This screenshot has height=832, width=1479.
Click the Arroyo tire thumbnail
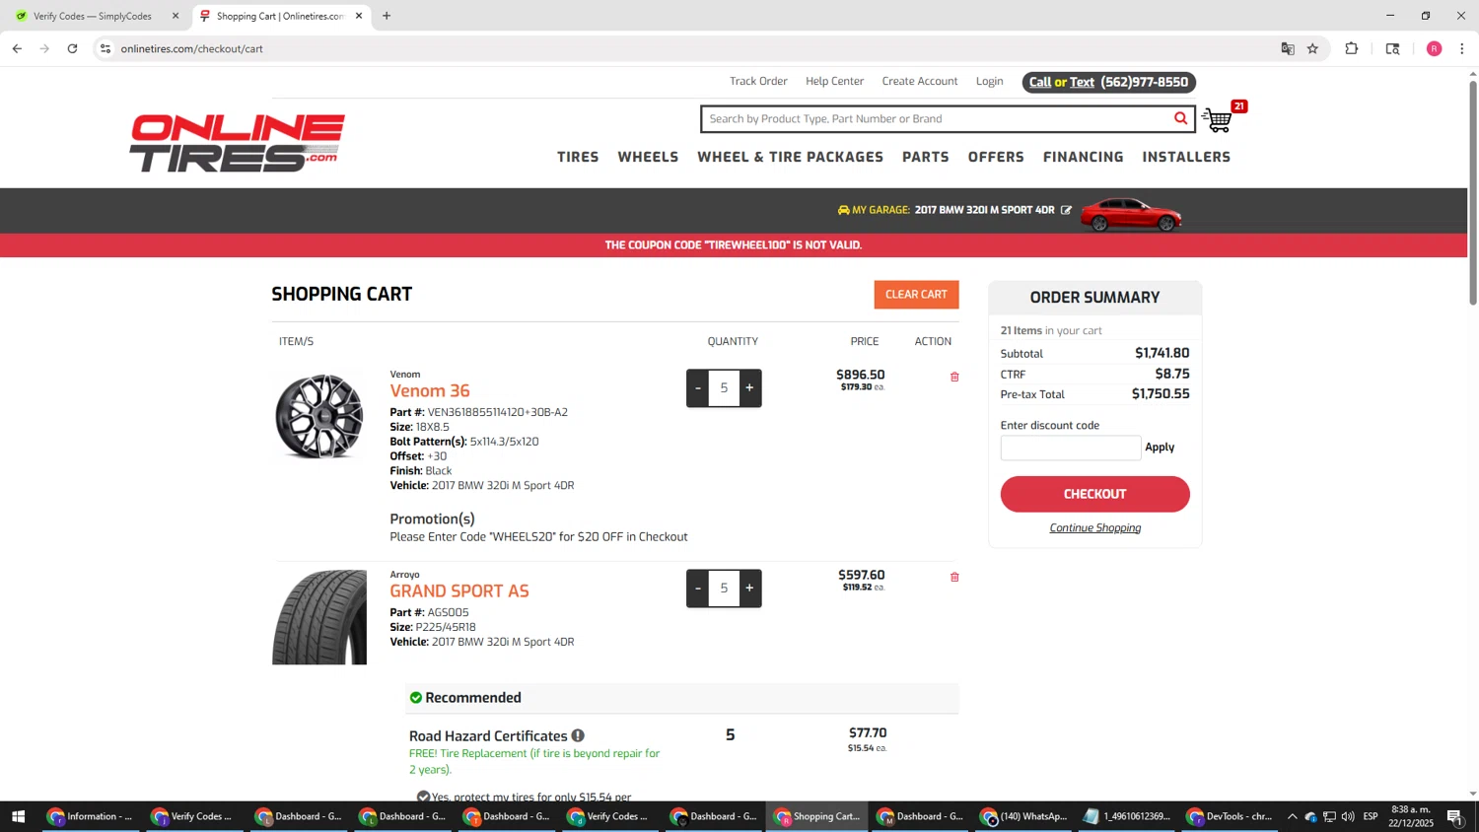tap(318, 617)
